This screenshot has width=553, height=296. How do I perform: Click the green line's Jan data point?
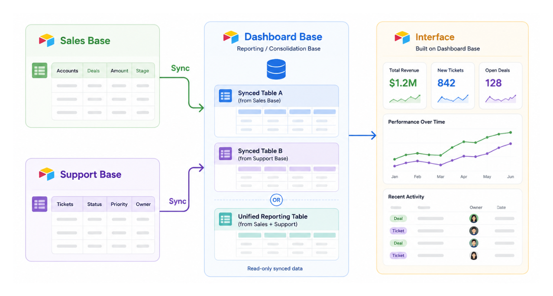395,159
